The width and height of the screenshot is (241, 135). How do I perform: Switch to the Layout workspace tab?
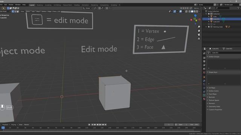coord(32,5)
